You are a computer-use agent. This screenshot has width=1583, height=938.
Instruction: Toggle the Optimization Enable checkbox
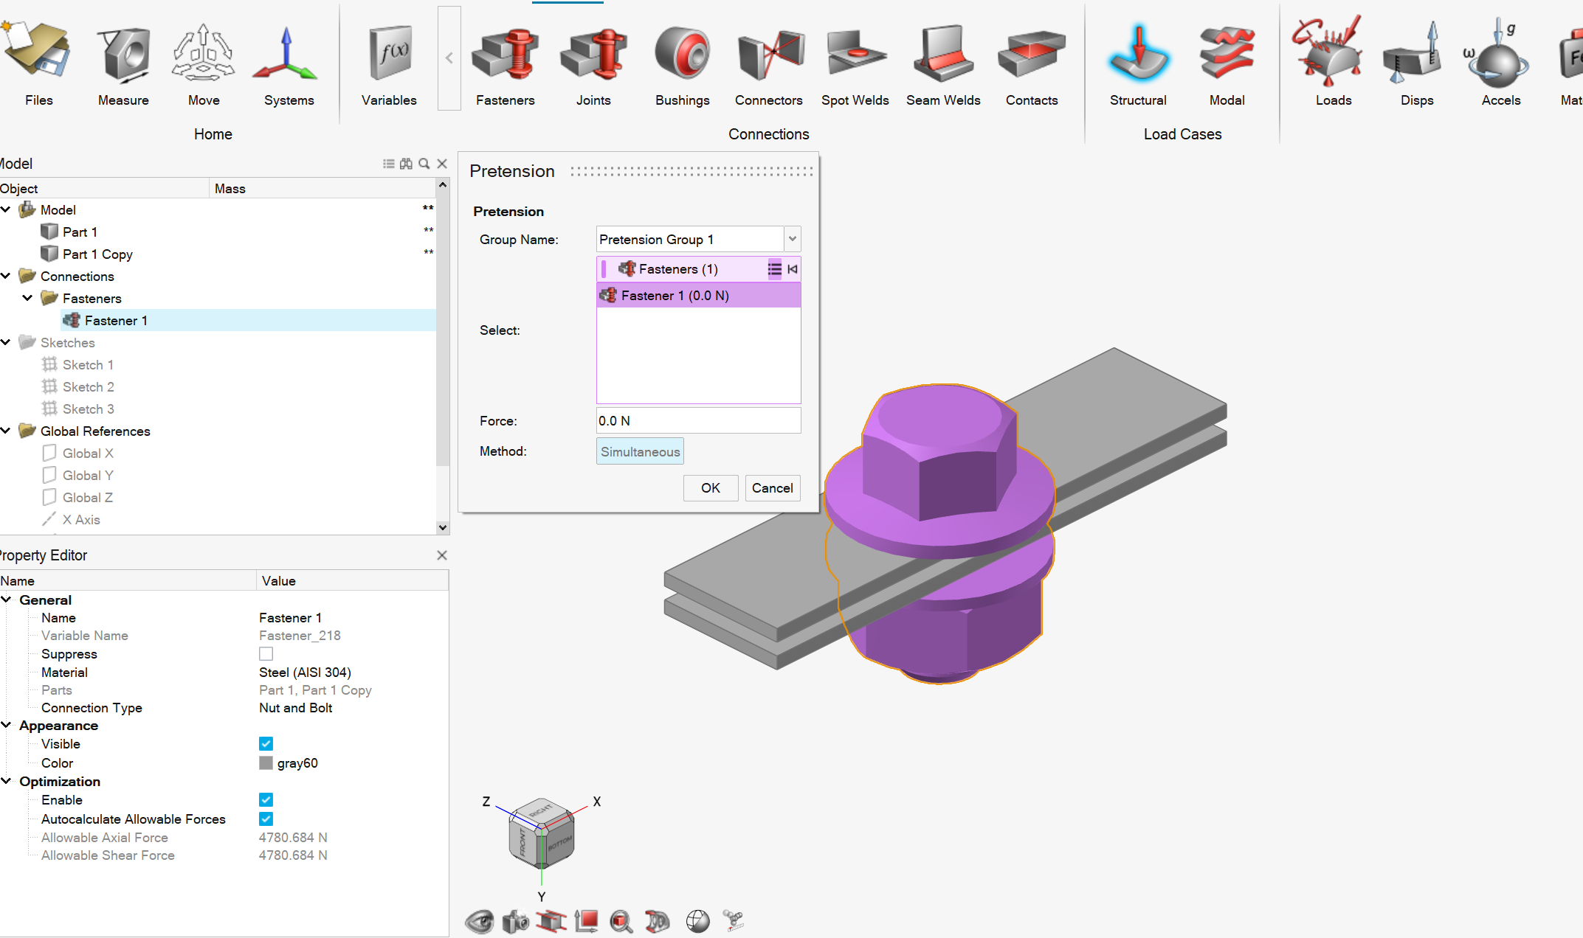[x=266, y=800]
